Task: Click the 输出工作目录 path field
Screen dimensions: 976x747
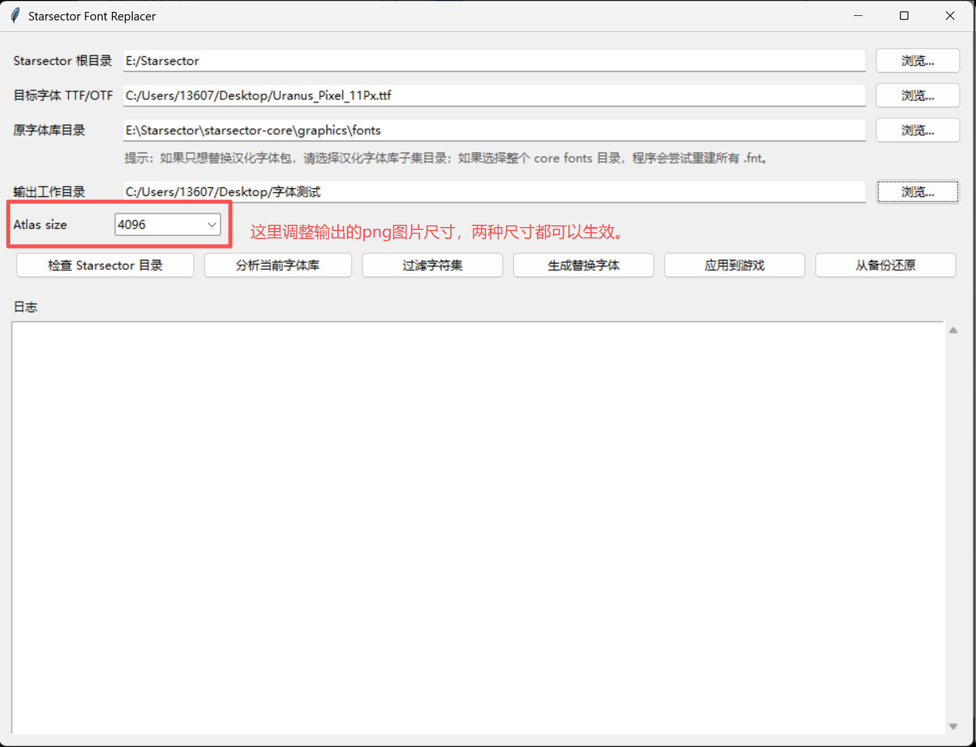Action: (x=495, y=192)
